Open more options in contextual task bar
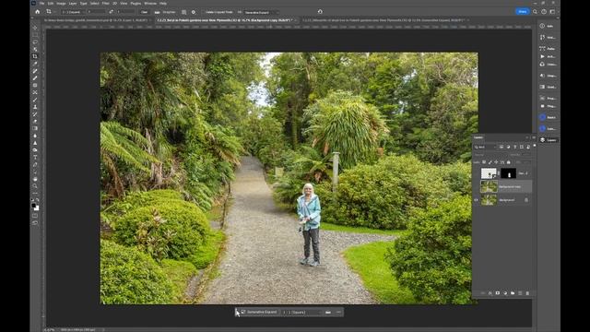 click(x=338, y=312)
